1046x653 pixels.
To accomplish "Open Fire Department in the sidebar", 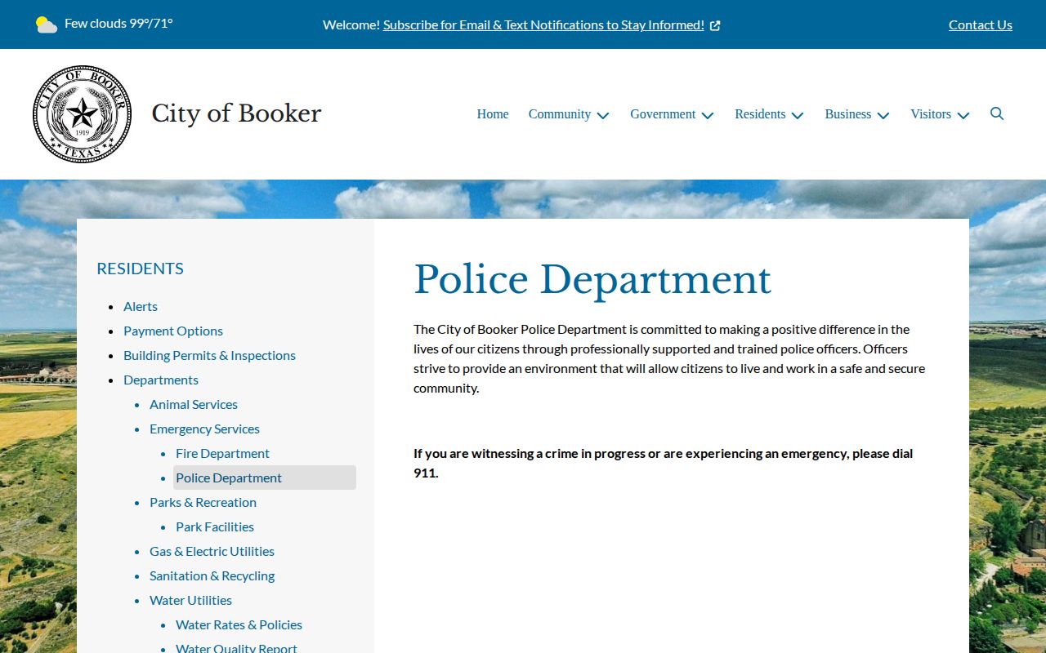I will click(222, 453).
